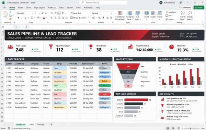The width and height of the screenshot is (206, 130).
Task: Toggle Middle Align
Action: pyautogui.click(x=55, y=13)
